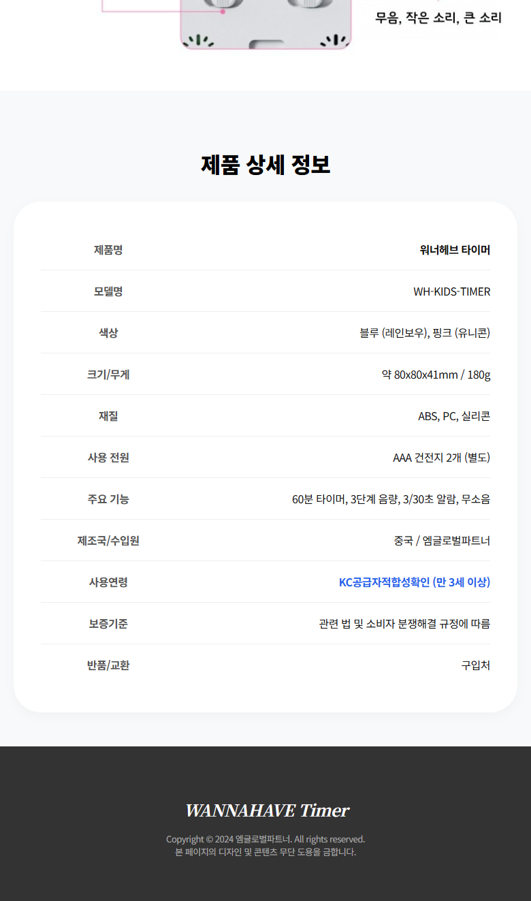Click the 'Copyright © 2024 엠글로벌파트너' footer text
Screen dimensions: 531x901
click(x=265, y=839)
